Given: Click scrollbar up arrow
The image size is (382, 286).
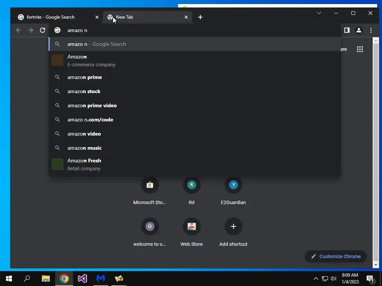Looking at the screenshot, I should [x=376, y=41].
